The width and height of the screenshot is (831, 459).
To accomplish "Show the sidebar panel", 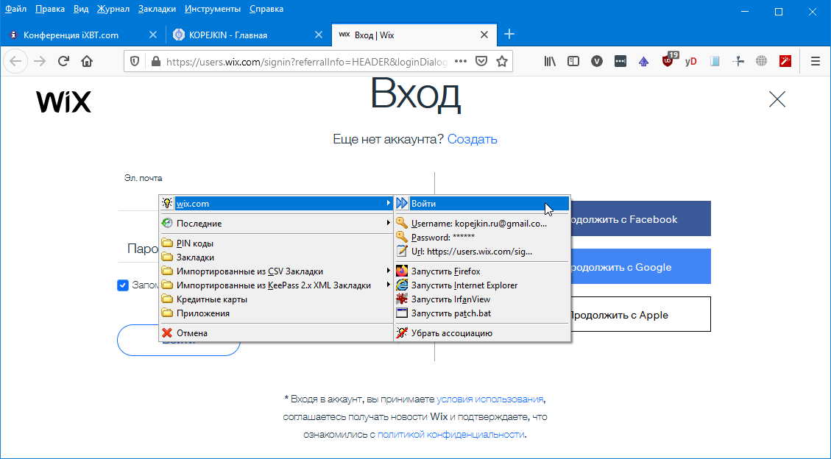I will point(573,61).
